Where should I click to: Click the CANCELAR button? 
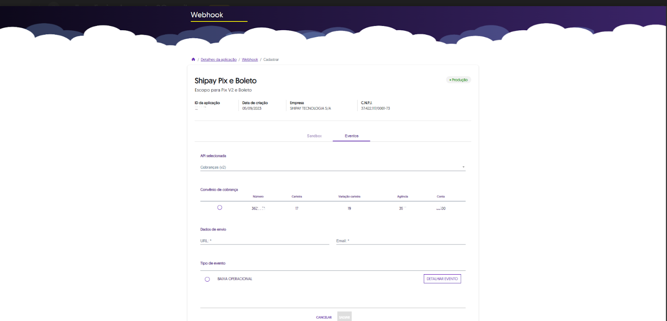[x=324, y=317]
